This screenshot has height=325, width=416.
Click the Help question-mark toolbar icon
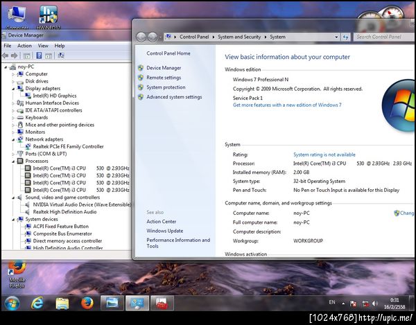click(39, 55)
